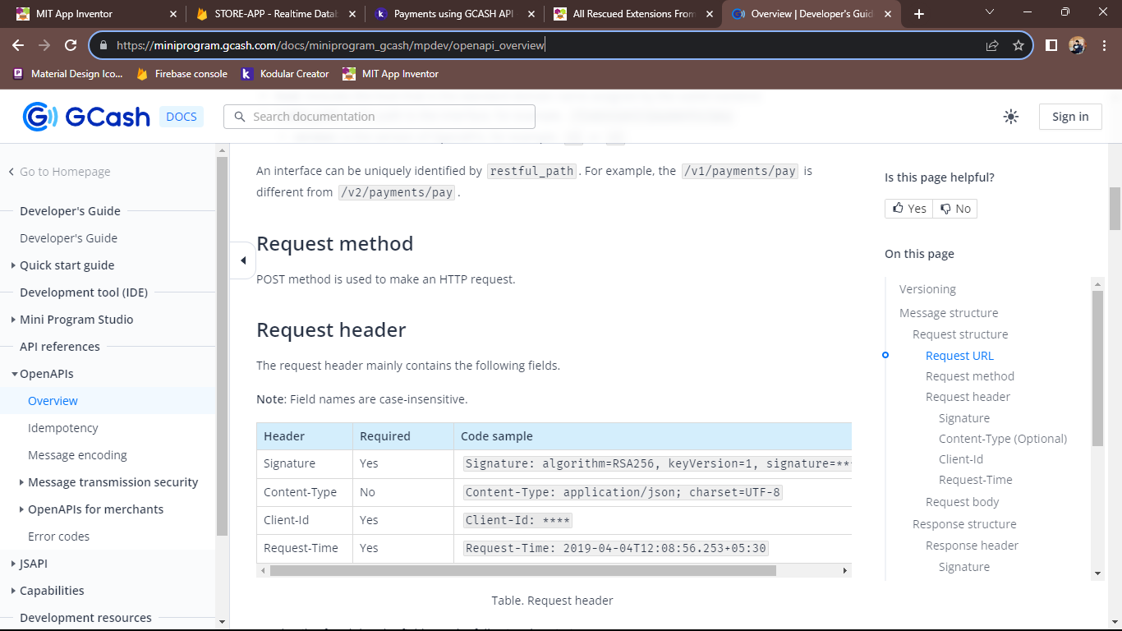Jump to Client-Id in page outline
Viewport: 1122px width, 631px height.
click(x=961, y=459)
